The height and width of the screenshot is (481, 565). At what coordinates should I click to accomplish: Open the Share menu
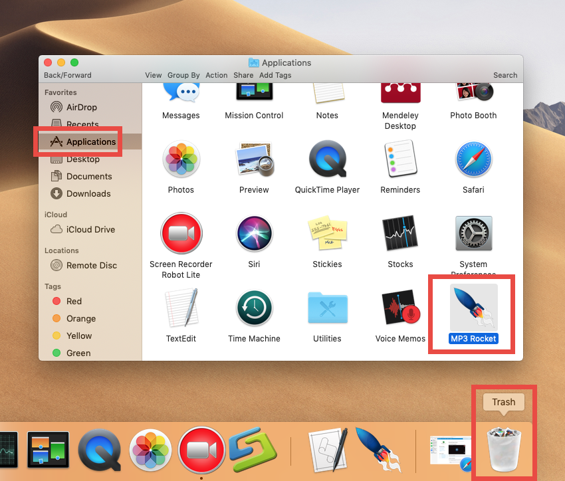[243, 75]
